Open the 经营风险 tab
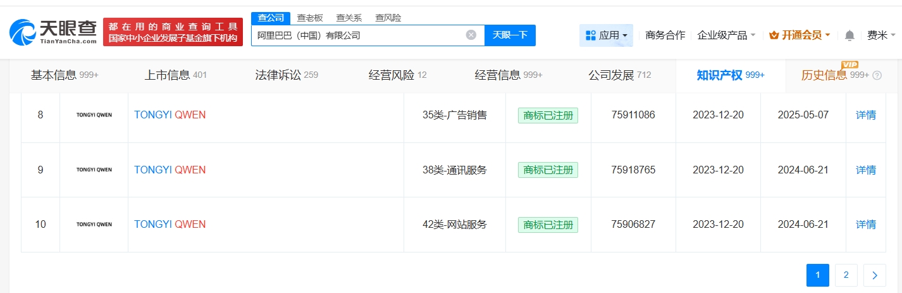This screenshot has width=902, height=293. pyautogui.click(x=397, y=75)
